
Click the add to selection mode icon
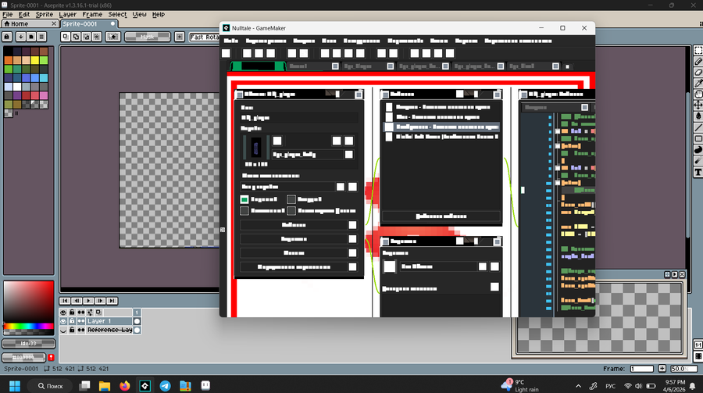coord(76,37)
